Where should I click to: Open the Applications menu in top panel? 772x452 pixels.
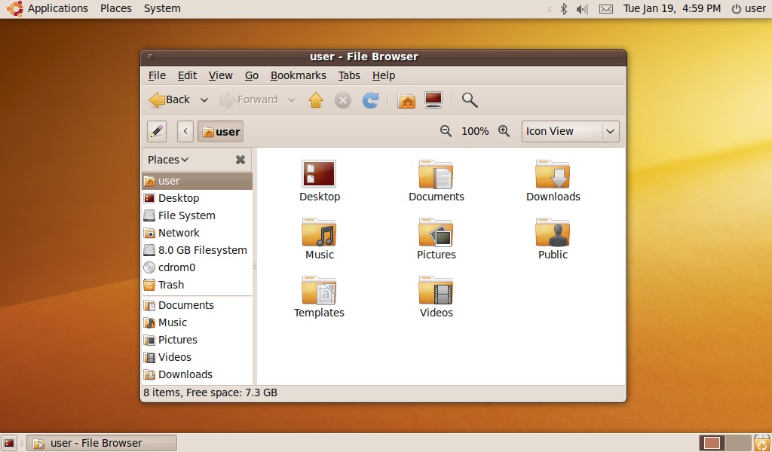(x=57, y=8)
